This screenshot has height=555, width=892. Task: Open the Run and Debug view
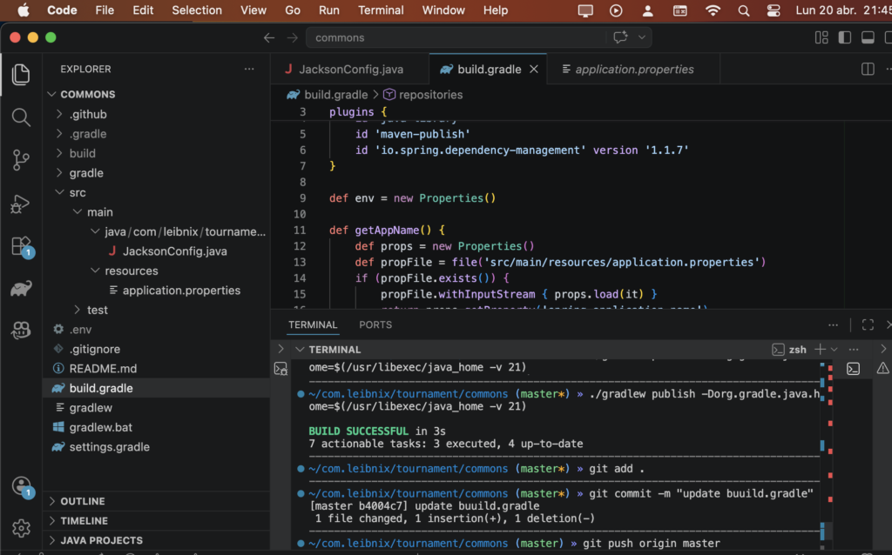21,204
